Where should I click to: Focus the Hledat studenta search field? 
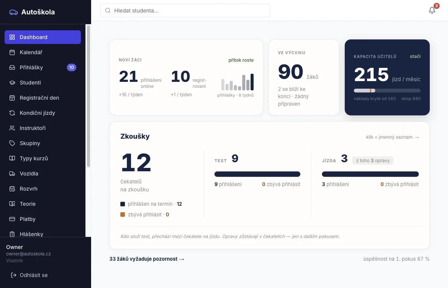(185, 11)
